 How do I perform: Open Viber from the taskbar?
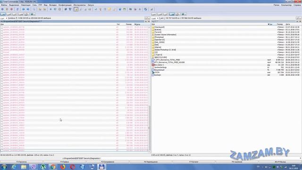[x=34, y=167]
